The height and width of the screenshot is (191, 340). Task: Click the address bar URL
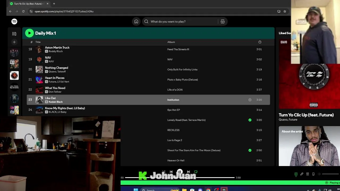[x=64, y=11]
